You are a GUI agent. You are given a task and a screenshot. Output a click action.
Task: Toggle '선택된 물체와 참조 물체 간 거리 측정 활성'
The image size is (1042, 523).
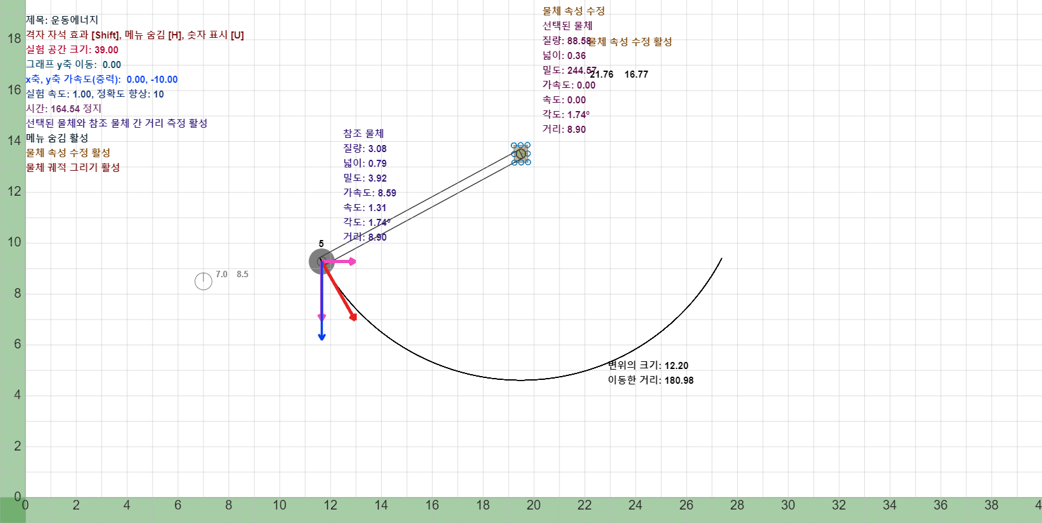click(117, 123)
